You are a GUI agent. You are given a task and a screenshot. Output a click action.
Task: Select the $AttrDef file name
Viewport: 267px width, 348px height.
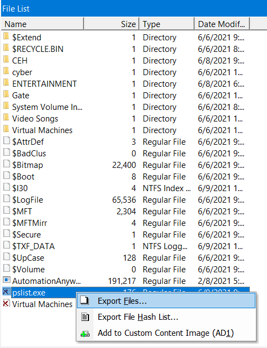(28, 142)
